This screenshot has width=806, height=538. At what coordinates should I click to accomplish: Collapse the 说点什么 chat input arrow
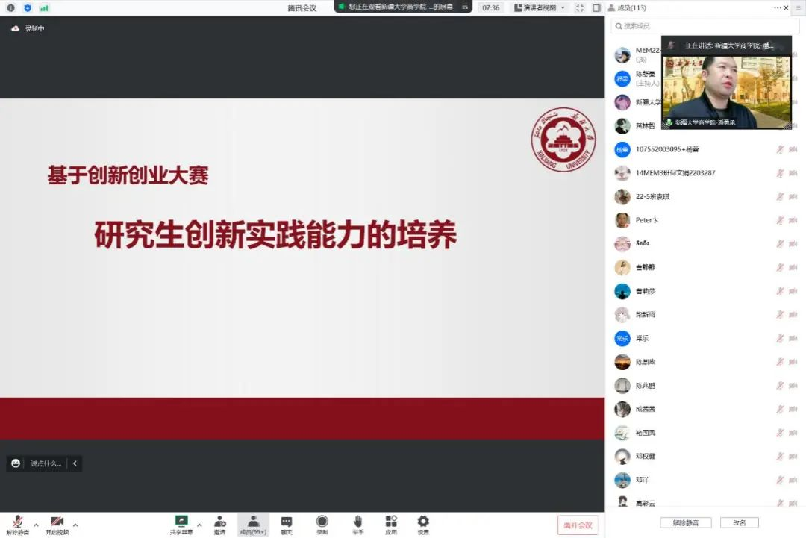click(75, 463)
